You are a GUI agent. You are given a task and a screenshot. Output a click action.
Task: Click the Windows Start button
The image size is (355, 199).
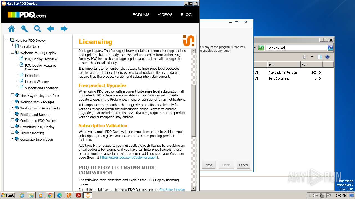pos(7,195)
